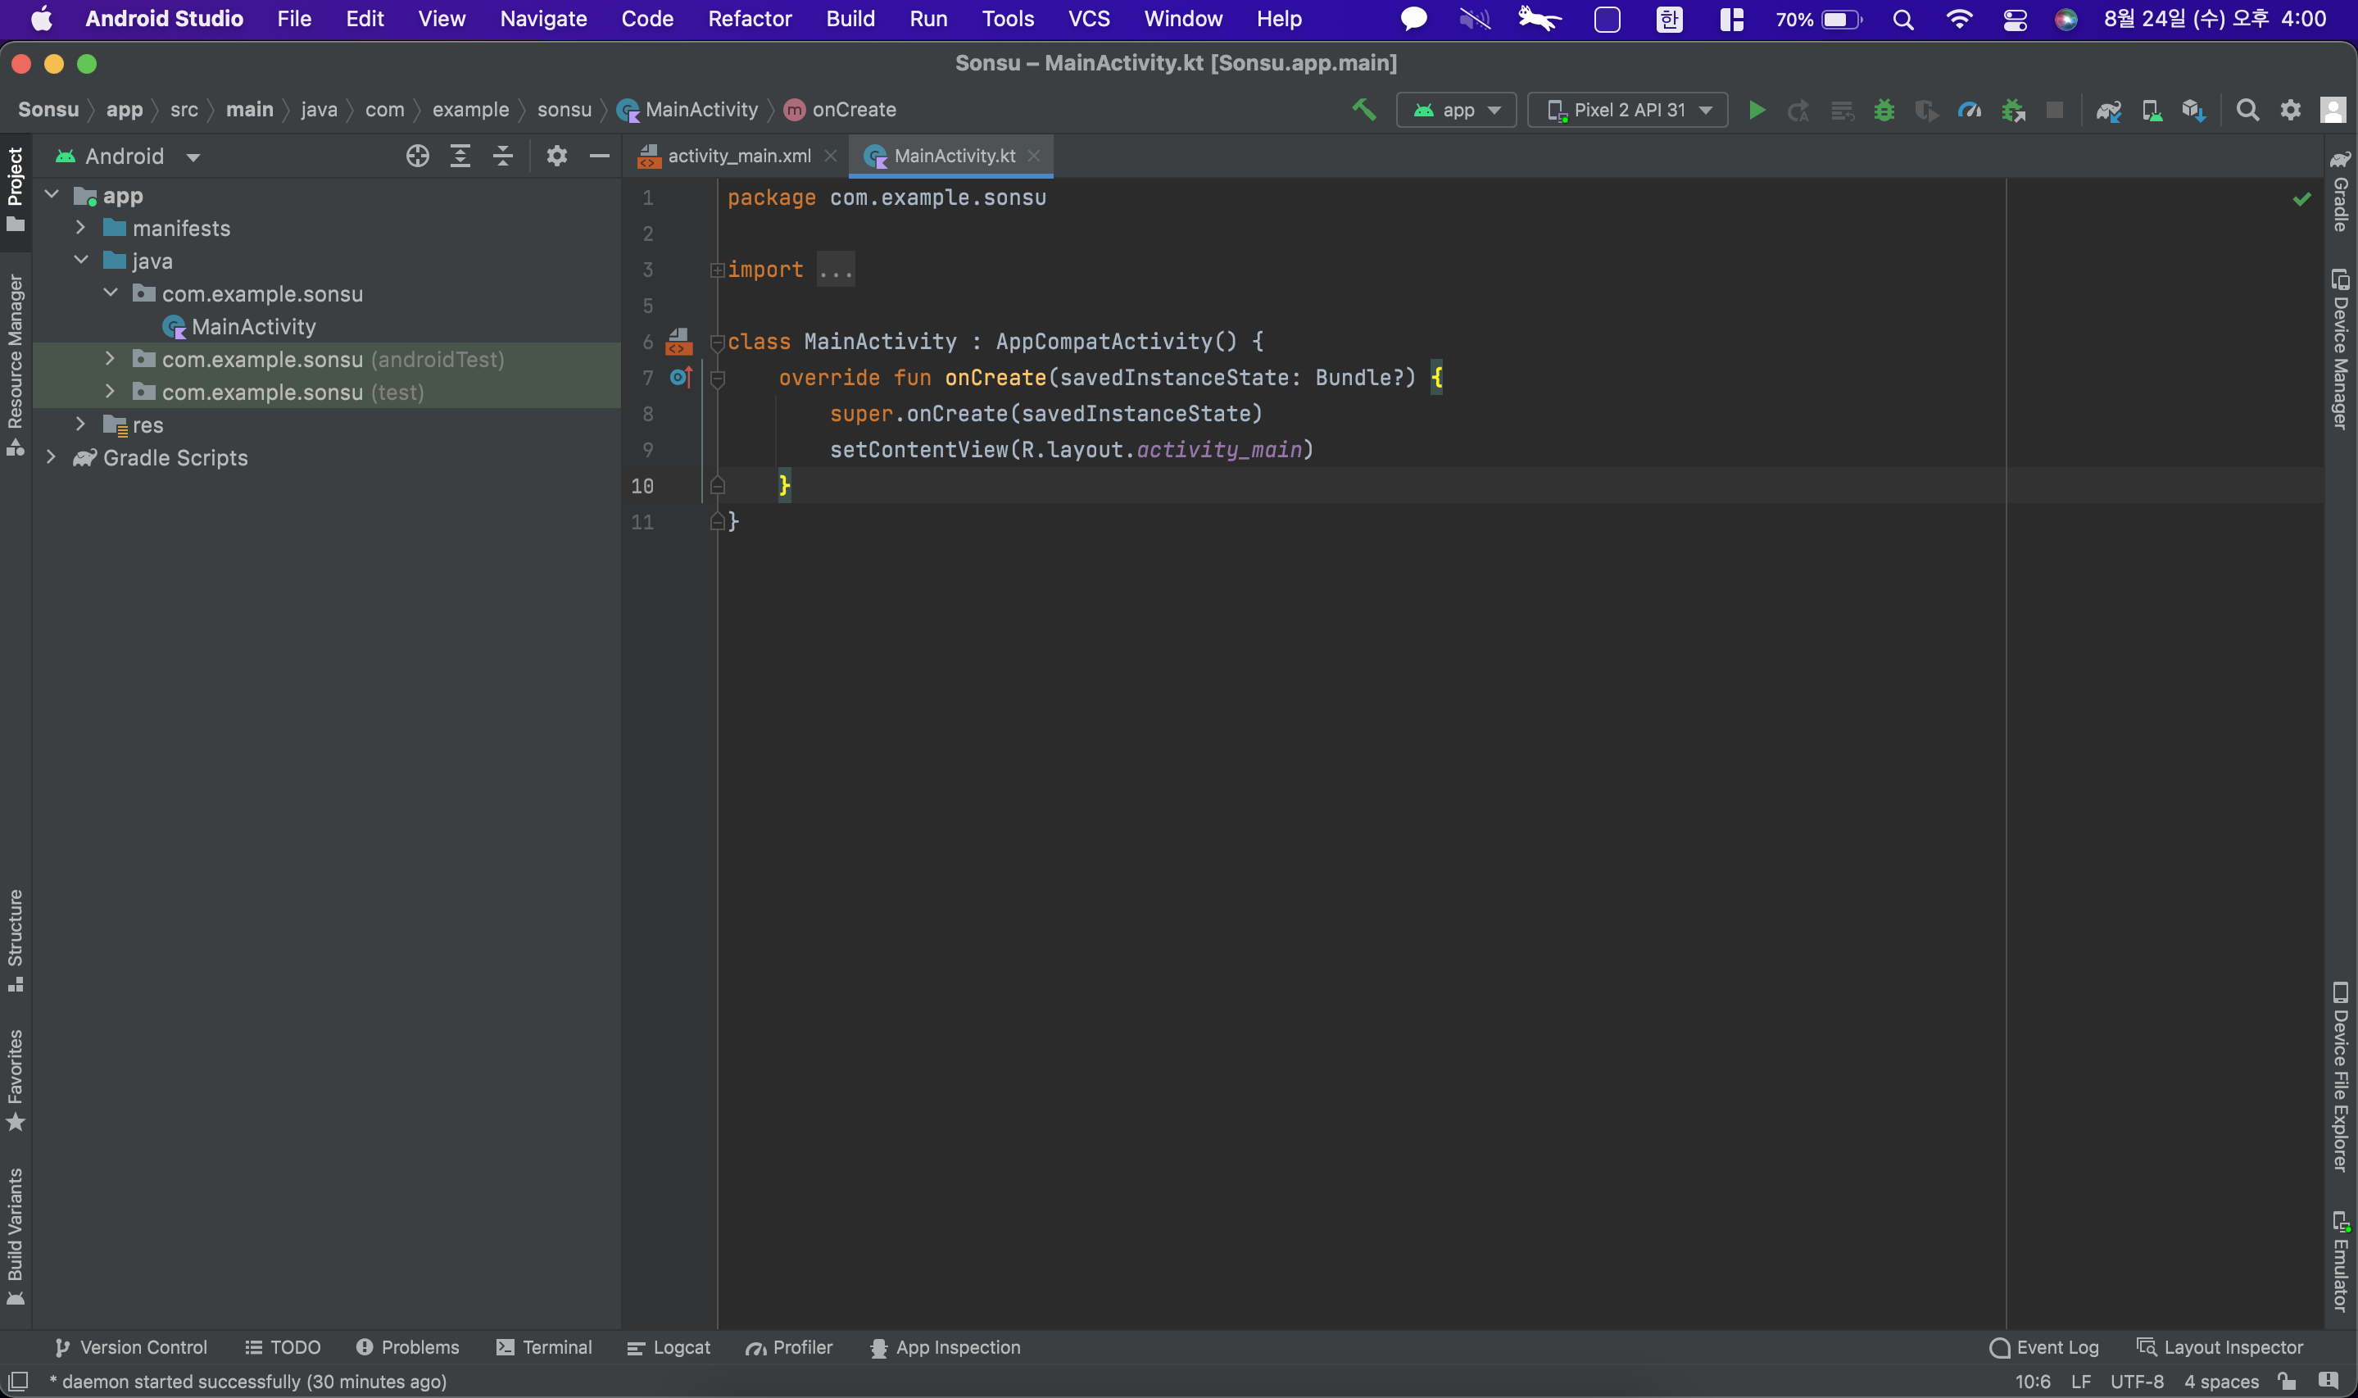Viewport: 2358px width, 1398px height.
Task: Open the app run configuration dropdown
Action: (x=1456, y=111)
